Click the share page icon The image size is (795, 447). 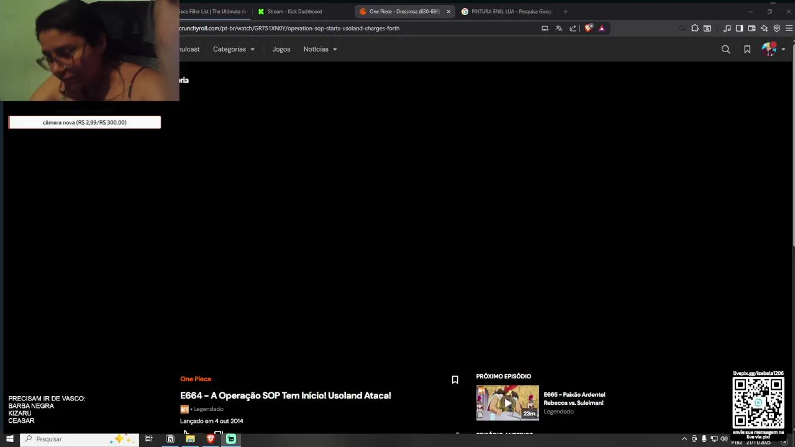(573, 28)
